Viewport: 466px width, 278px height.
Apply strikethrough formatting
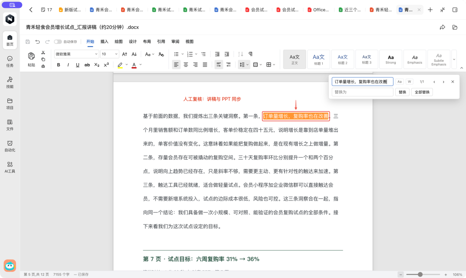87,65
